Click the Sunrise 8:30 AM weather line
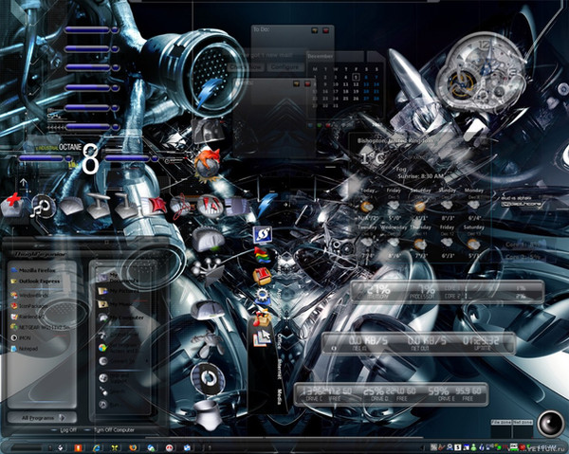Viewport: 569px width, 454px height. (421, 176)
